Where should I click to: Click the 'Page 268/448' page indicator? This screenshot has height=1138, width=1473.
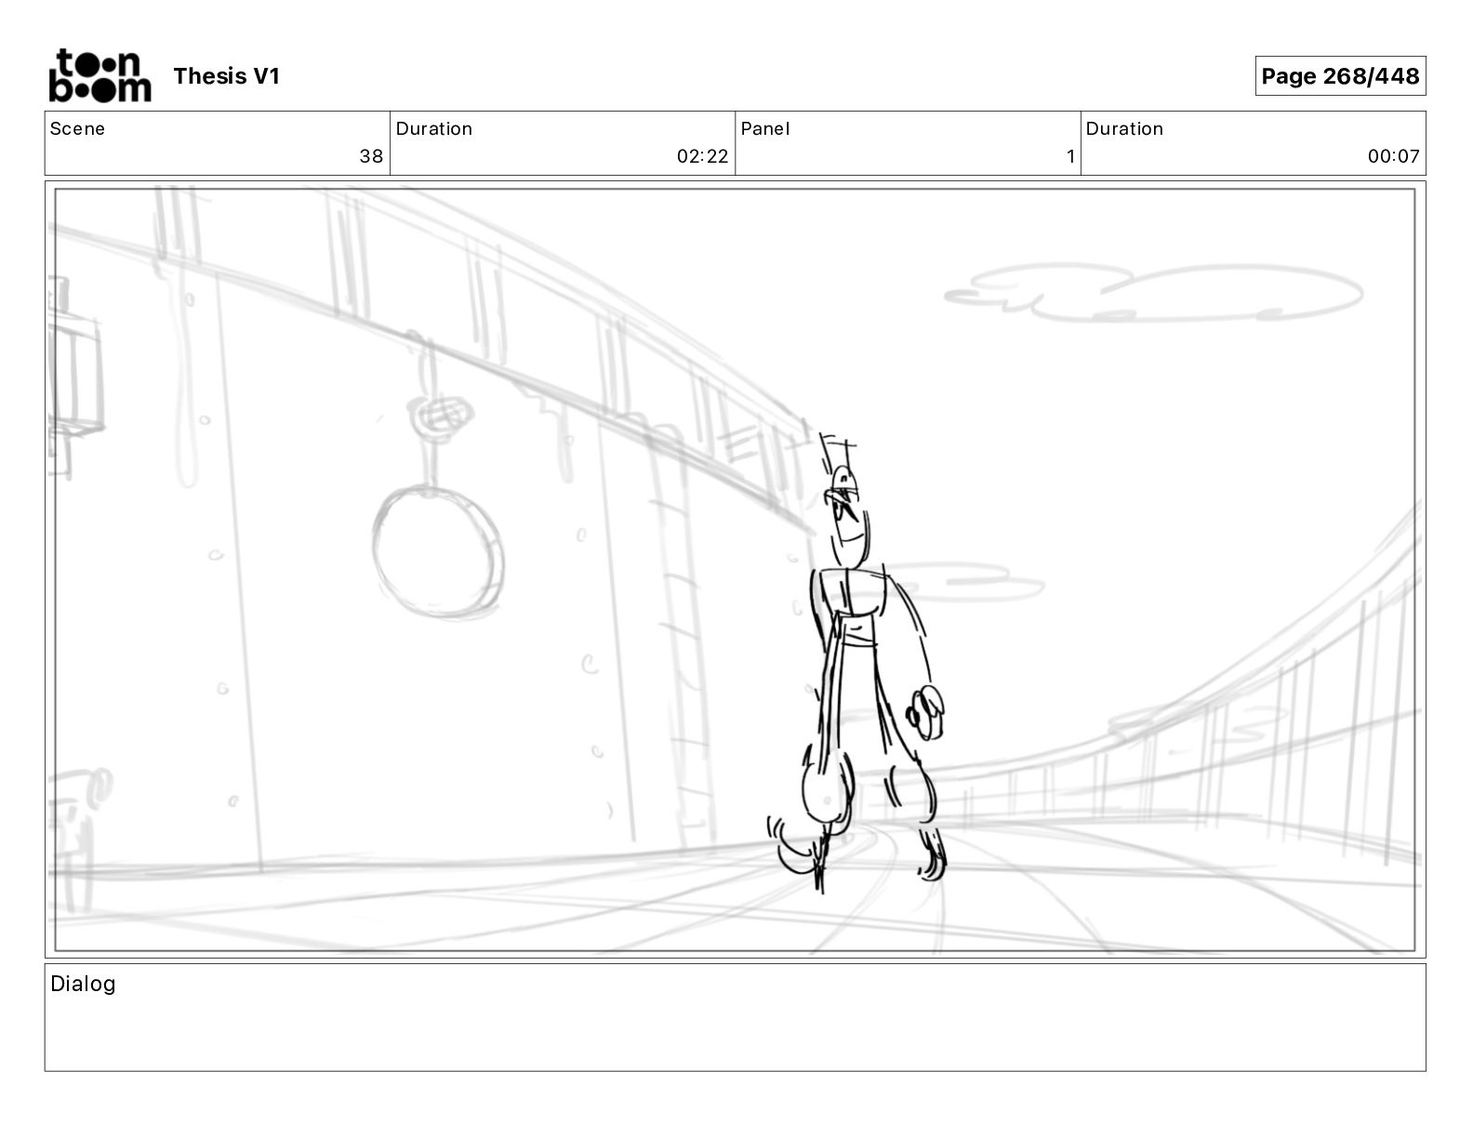(x=1340, y=76)
